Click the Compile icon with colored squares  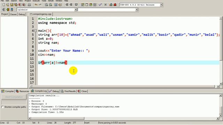coord(83,5)
